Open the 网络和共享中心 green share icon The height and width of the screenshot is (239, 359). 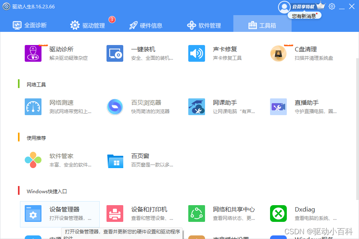coord(196,214)
